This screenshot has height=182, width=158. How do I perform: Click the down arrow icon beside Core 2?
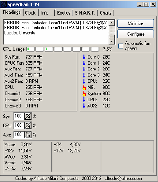pos(84,69)
